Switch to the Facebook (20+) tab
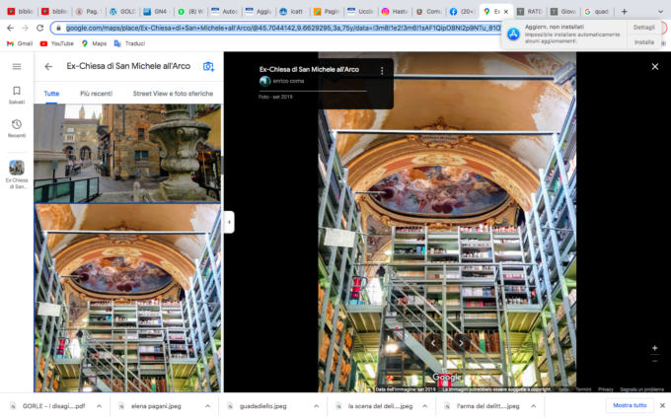 463,12
